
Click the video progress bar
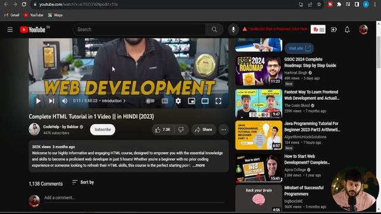click(x=129, y=93)
